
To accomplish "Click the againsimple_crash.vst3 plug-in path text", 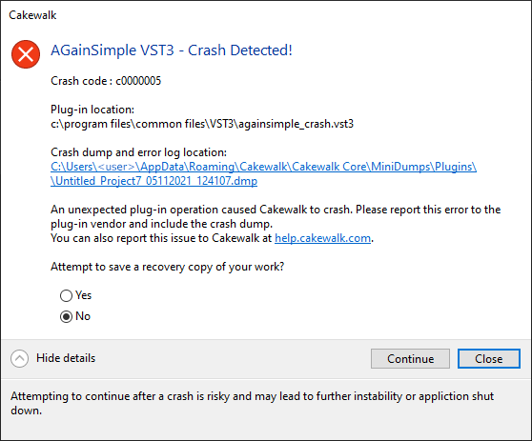I will (x=202, y=124).
